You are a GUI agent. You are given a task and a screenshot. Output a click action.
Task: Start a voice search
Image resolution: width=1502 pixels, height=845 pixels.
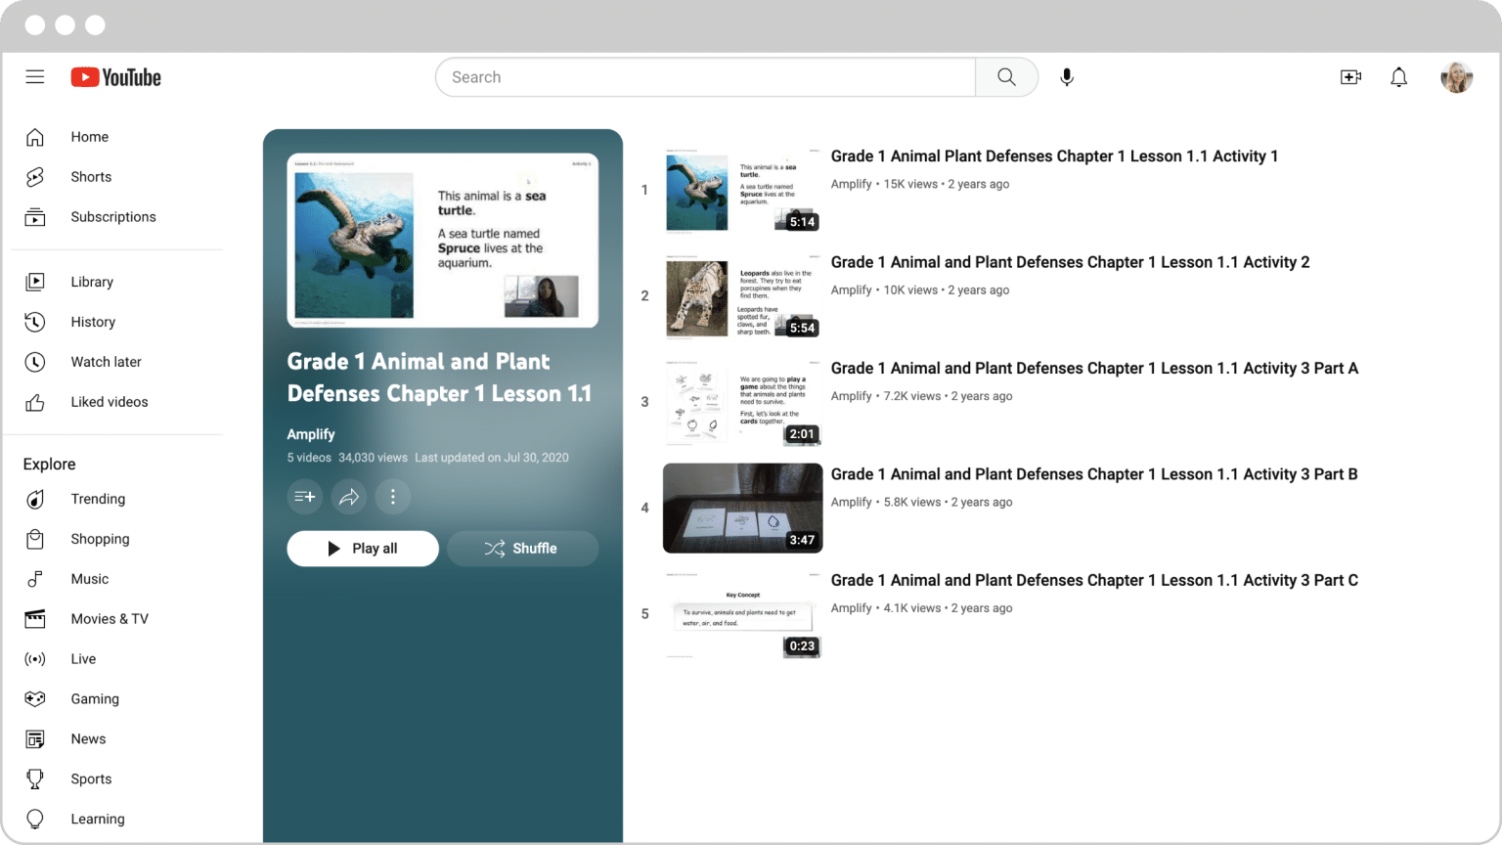(1066, 76)
